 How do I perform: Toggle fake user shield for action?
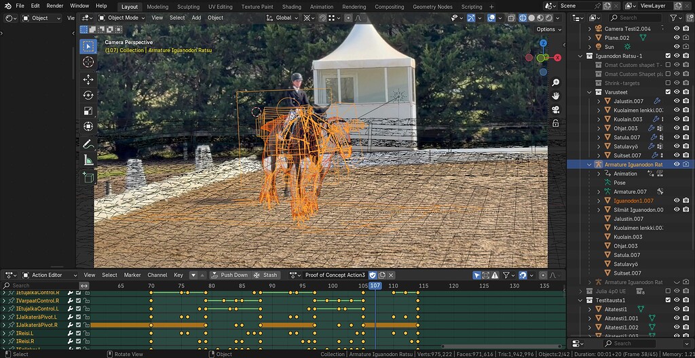(373, 275)
